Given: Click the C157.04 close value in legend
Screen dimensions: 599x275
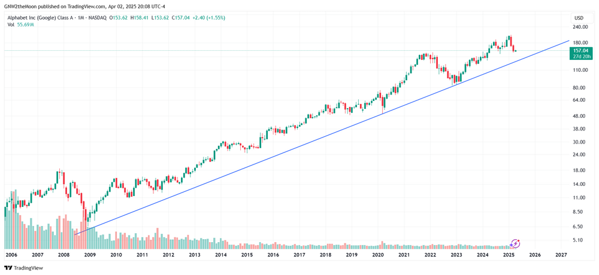Looking at the screenshot, I should coord(180,18).
